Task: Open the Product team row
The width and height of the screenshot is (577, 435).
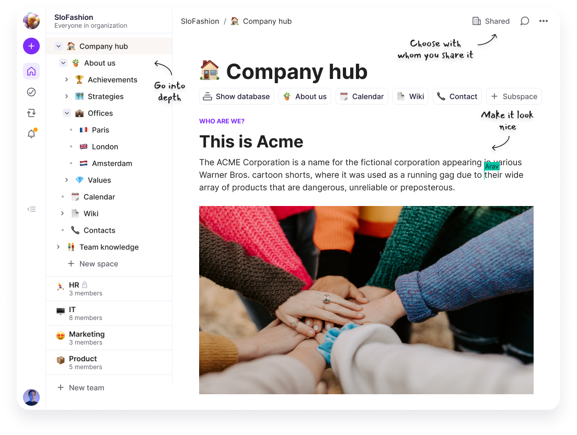Action: click(109, 362)
